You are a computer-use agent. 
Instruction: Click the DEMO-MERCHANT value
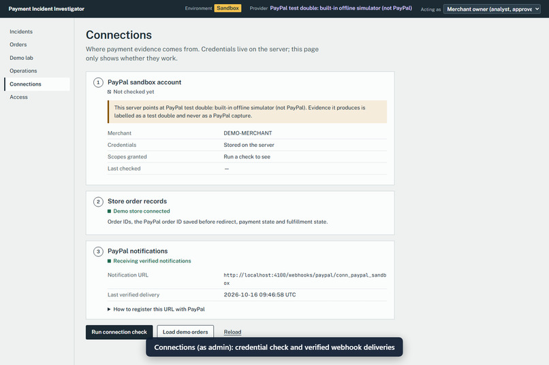pos(247,133)
